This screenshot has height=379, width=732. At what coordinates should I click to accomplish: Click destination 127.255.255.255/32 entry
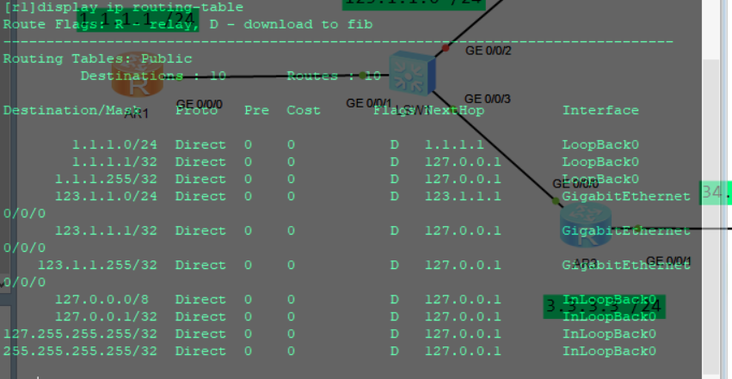[80, 334]
